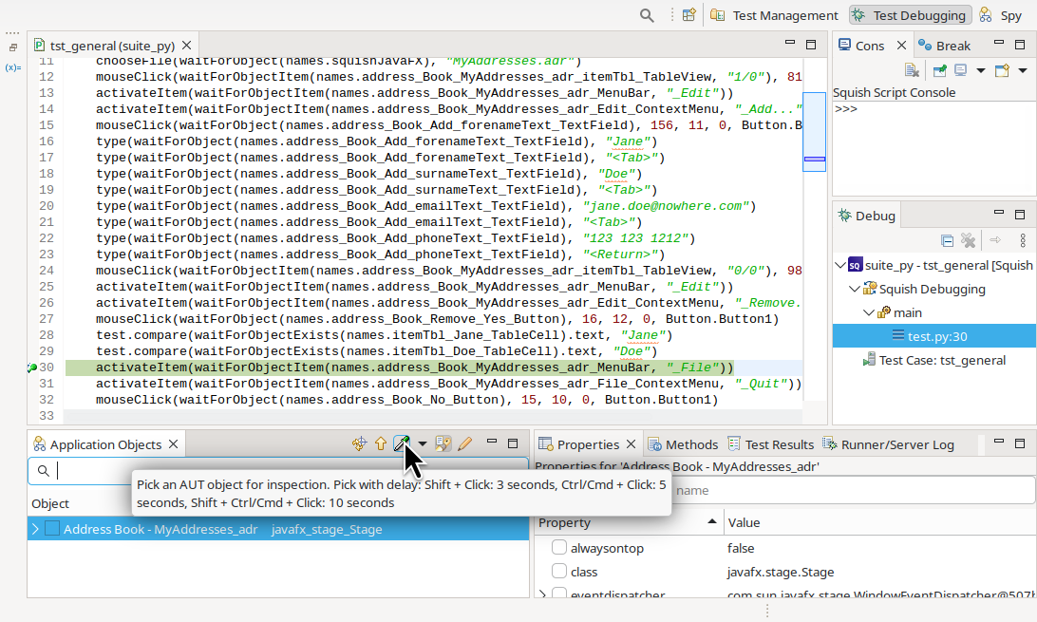1037x622 pixels.
Task: Open the picker delay dropdown arrow
Action: click(421, 443)
